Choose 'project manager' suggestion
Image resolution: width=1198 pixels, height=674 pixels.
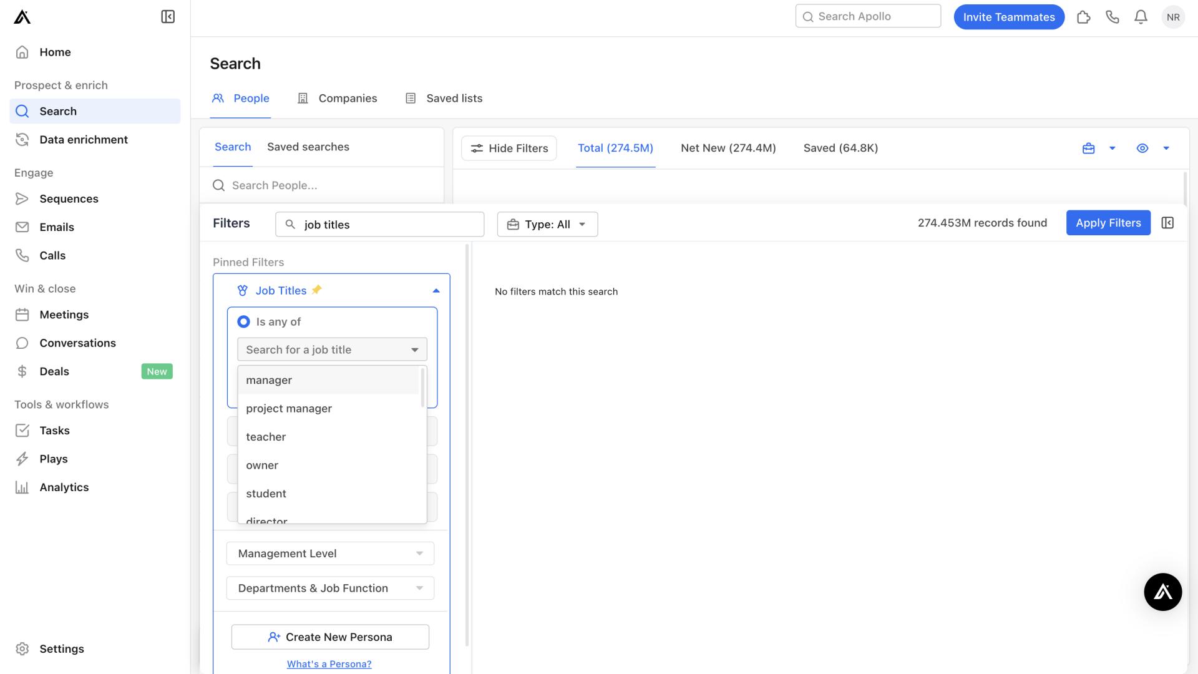coord(328,409)
